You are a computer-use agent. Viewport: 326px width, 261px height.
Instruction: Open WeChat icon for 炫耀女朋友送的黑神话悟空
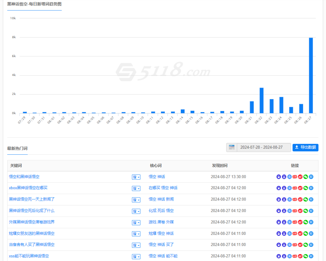tap(305, 233)
